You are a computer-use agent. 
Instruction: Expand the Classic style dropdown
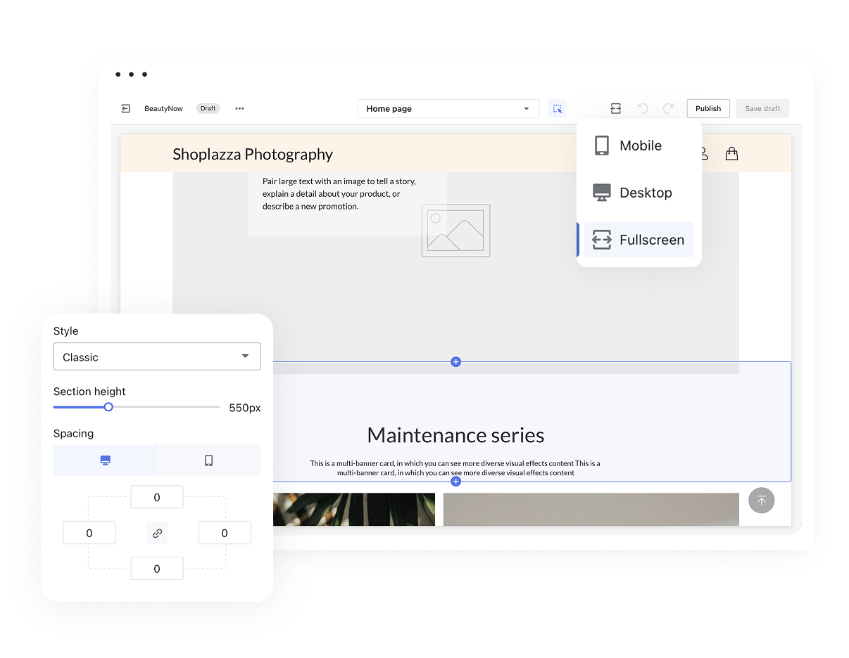(157, 356)
